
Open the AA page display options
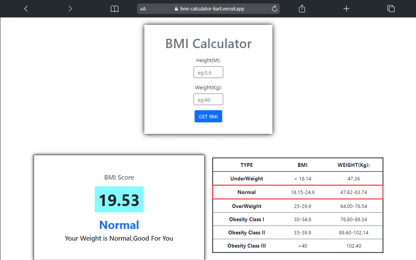click(143, 9)
